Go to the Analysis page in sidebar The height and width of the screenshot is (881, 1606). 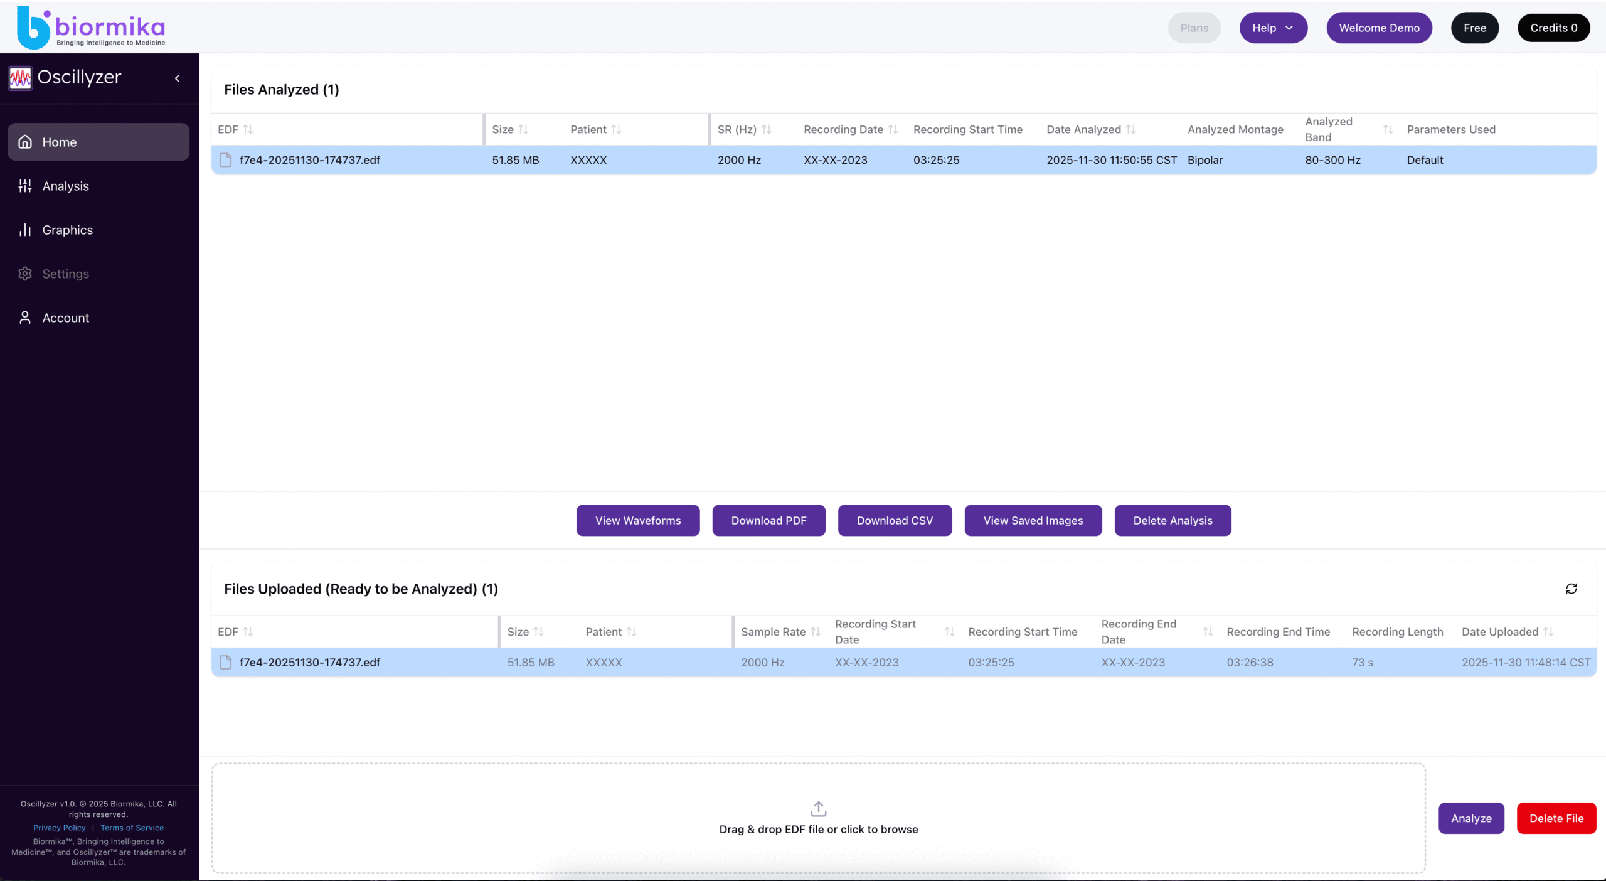point(65,186)
